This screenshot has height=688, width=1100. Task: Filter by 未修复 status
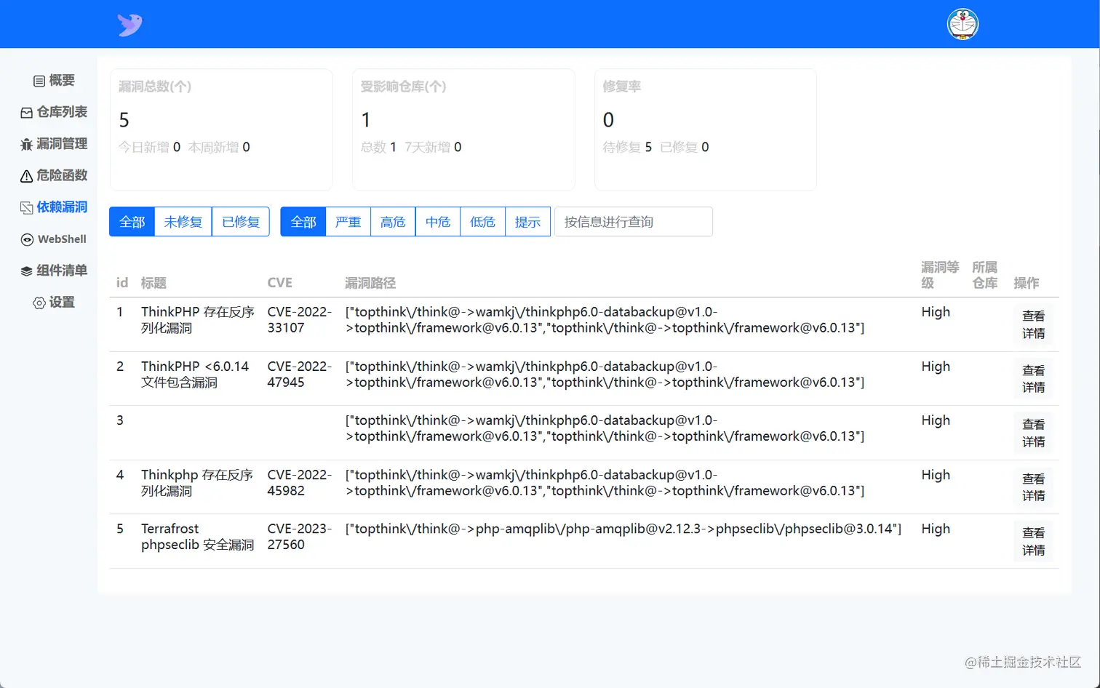[183, 222]
